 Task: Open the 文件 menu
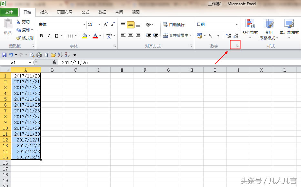click(9, 12)
